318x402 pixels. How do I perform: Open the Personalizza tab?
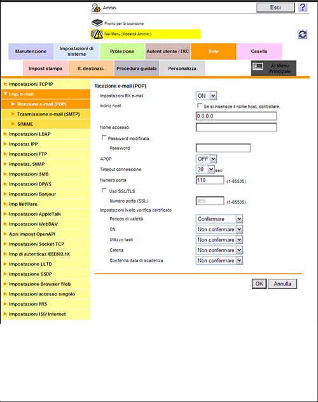tap(183, 69)
